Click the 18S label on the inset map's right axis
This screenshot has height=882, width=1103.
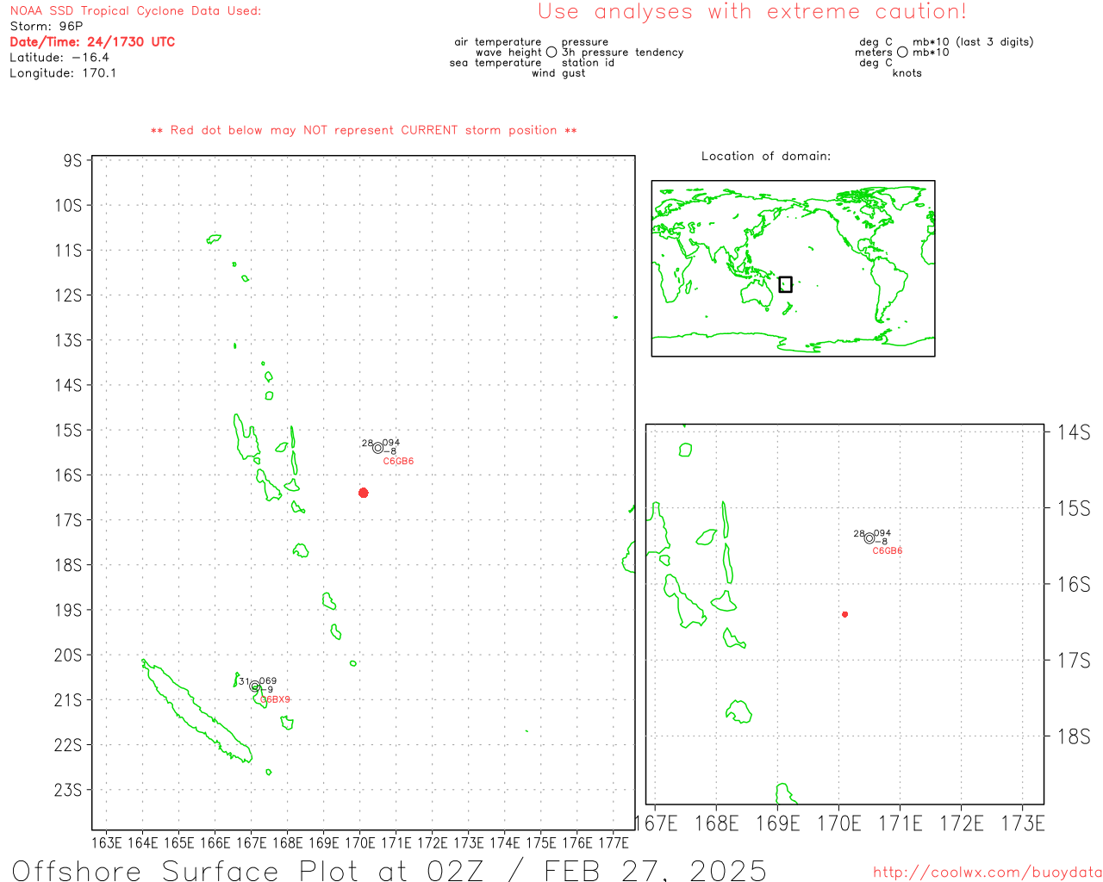pyautogui.click(x=1074, y=736)
